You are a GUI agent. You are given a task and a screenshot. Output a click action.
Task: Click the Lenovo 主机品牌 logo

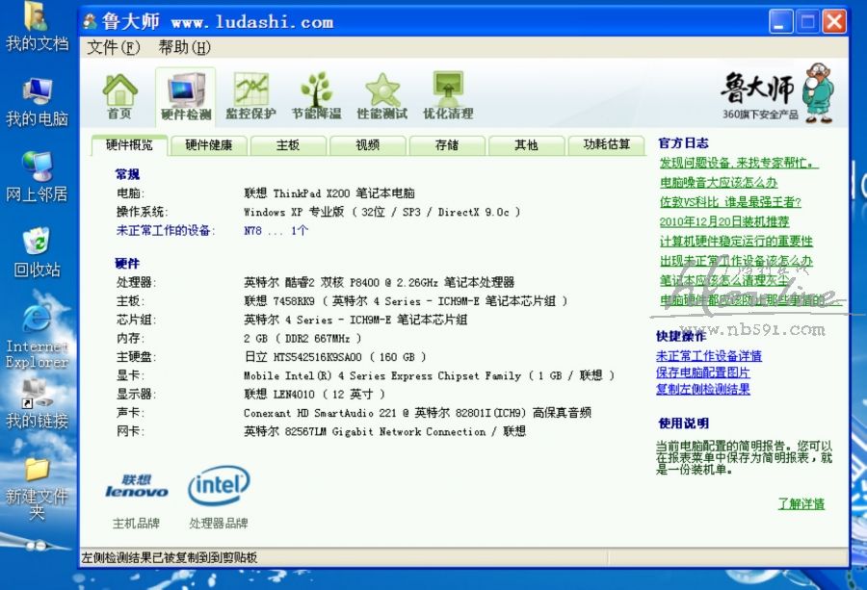coord(136,486)
